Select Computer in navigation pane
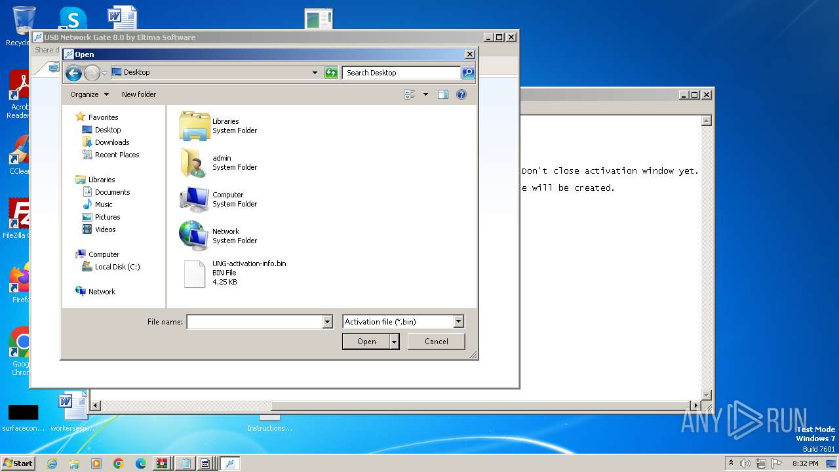This screenshot has width=839, height=472. coord(104,254)
